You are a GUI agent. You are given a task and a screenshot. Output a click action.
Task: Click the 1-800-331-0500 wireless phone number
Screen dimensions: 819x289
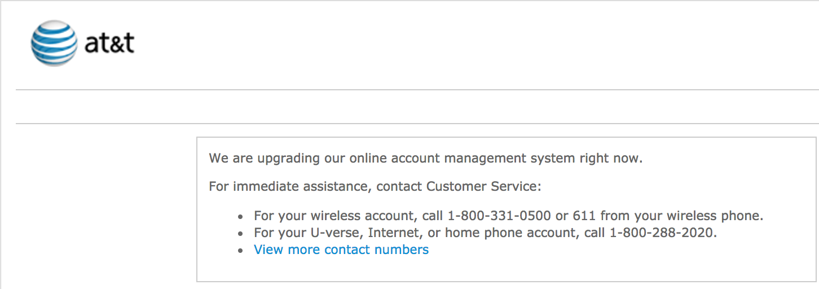click(499, 216)
